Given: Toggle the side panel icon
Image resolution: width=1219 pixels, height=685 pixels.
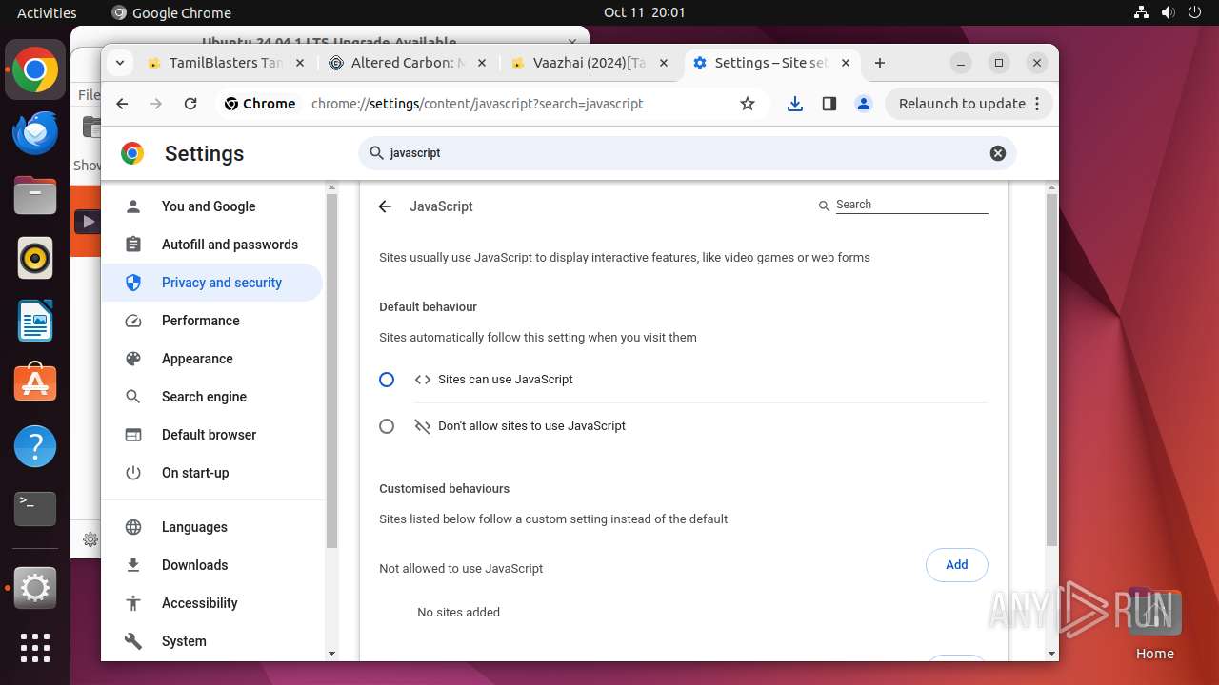Looking at the screenshot, I should (x=829, y=104).
